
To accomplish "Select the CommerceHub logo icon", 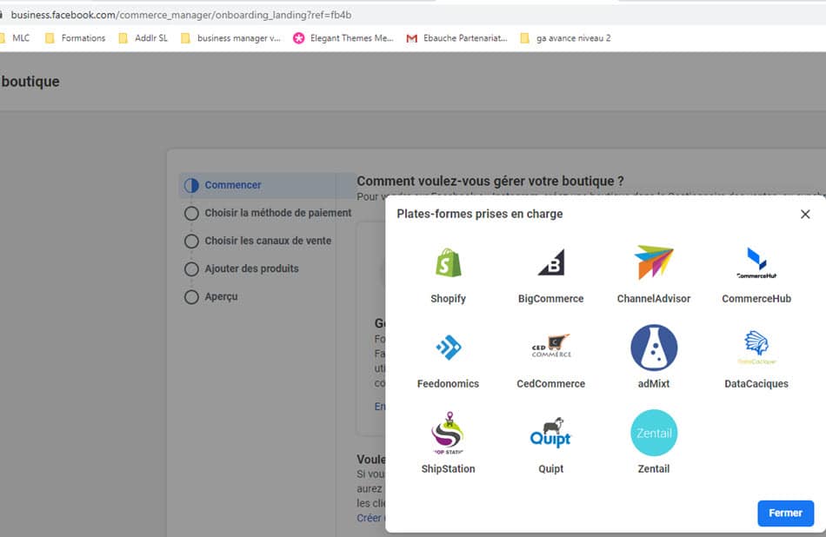I will [x=756, y=262].
